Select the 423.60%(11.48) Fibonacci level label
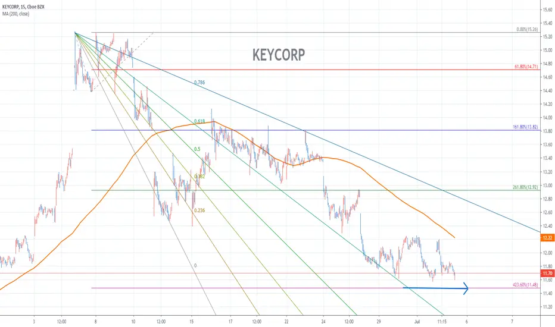This screenshot has width=555, height=327. tap(525, 285)
